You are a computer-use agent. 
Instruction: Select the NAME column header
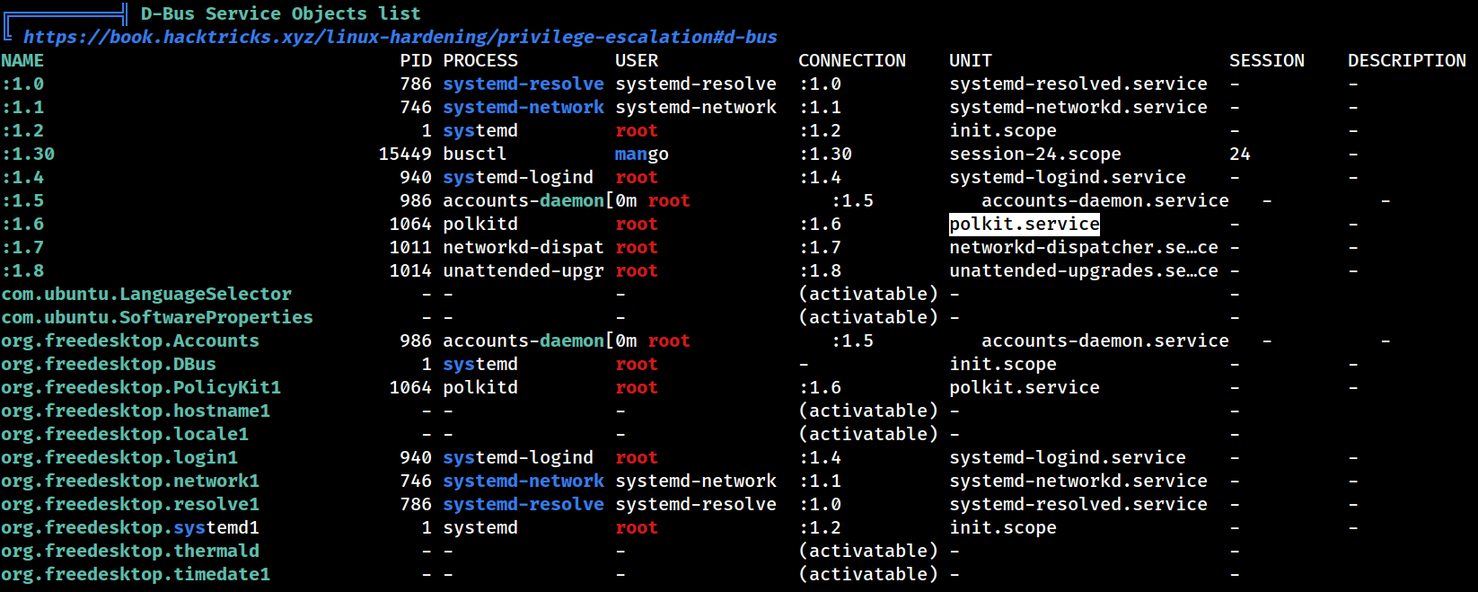coord(22,60)
